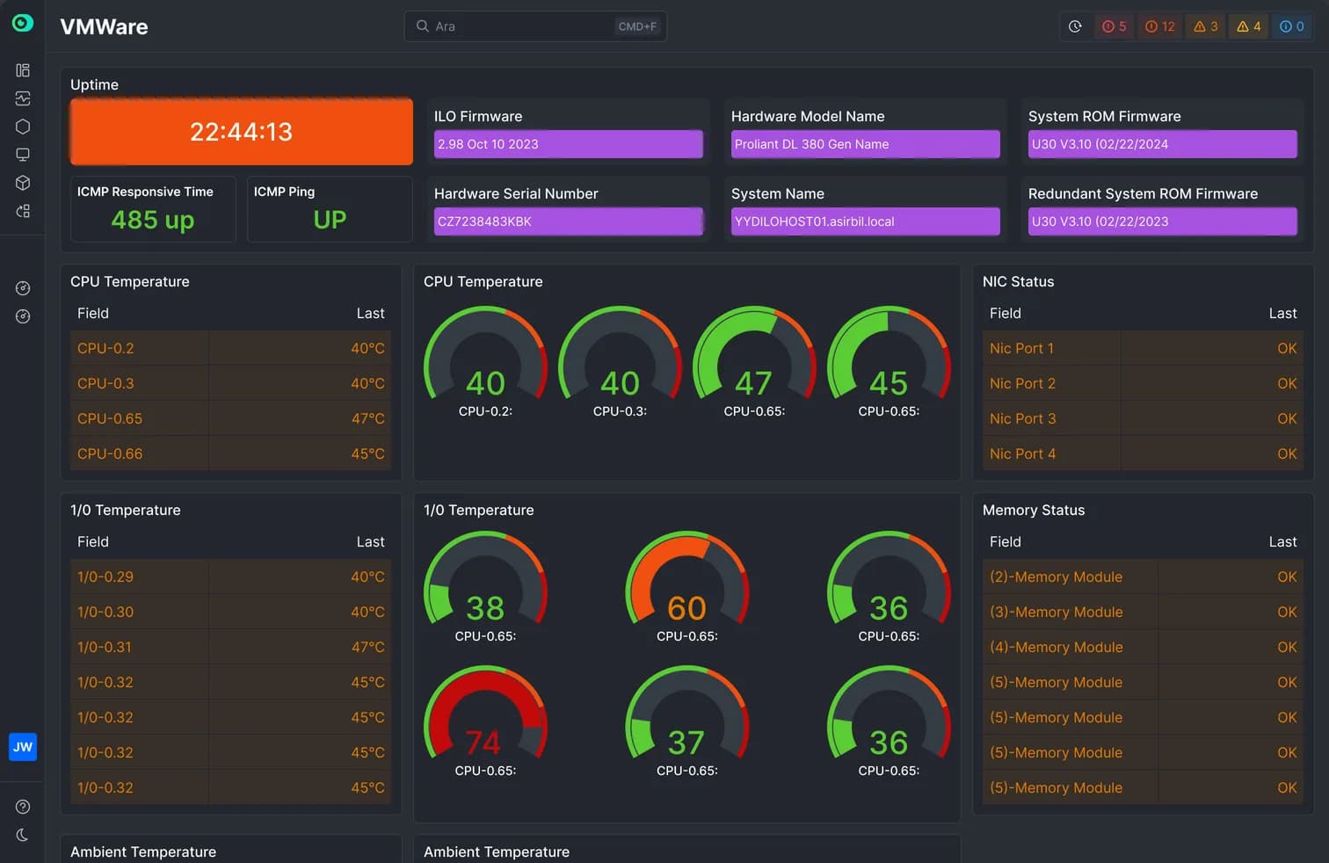Select the hexagon icon in the sidebar
The height and width of the screenshot is (863, 1329).
point(23,127)
